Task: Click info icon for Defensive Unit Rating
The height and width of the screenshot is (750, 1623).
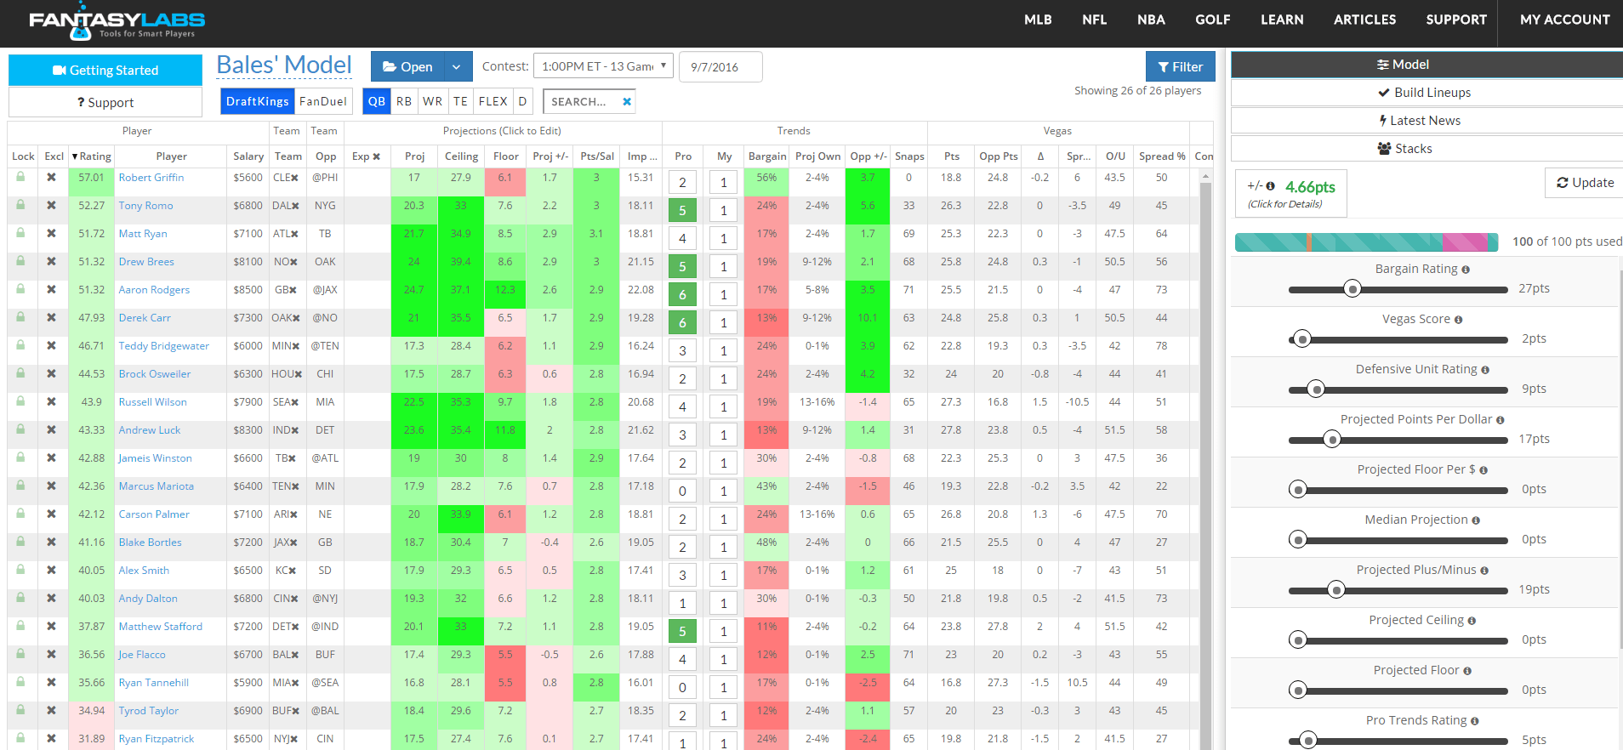Action: tap(1485, 370)
